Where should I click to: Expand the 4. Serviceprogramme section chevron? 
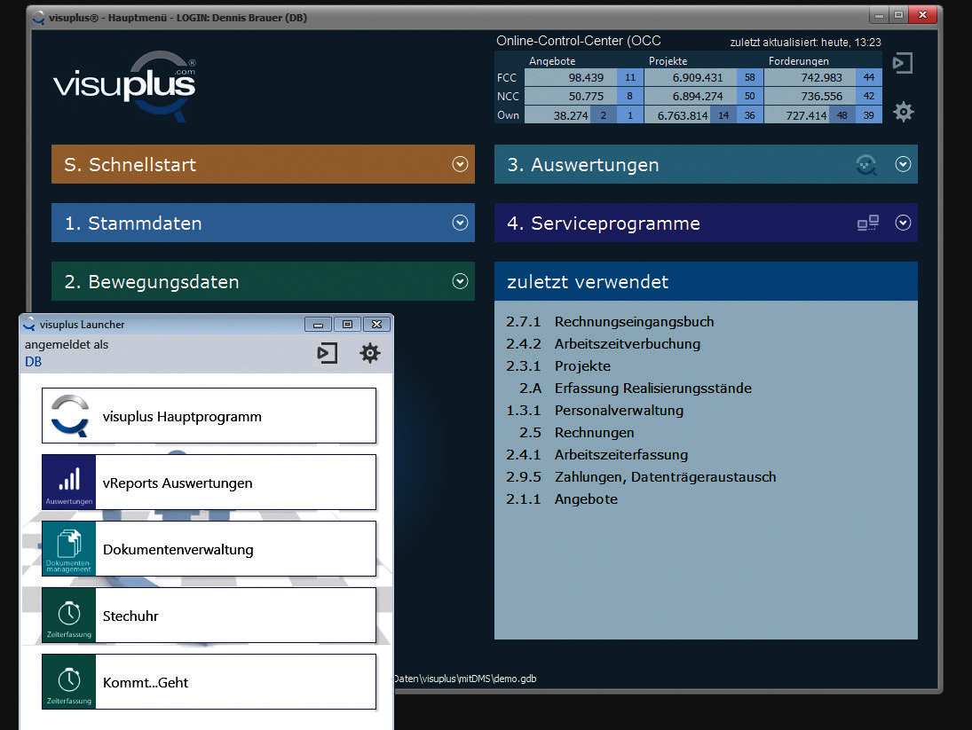(x=903, y=223)
